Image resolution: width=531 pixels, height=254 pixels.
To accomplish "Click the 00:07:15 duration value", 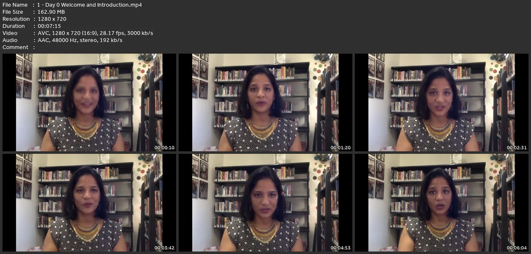I will [49, 26].
